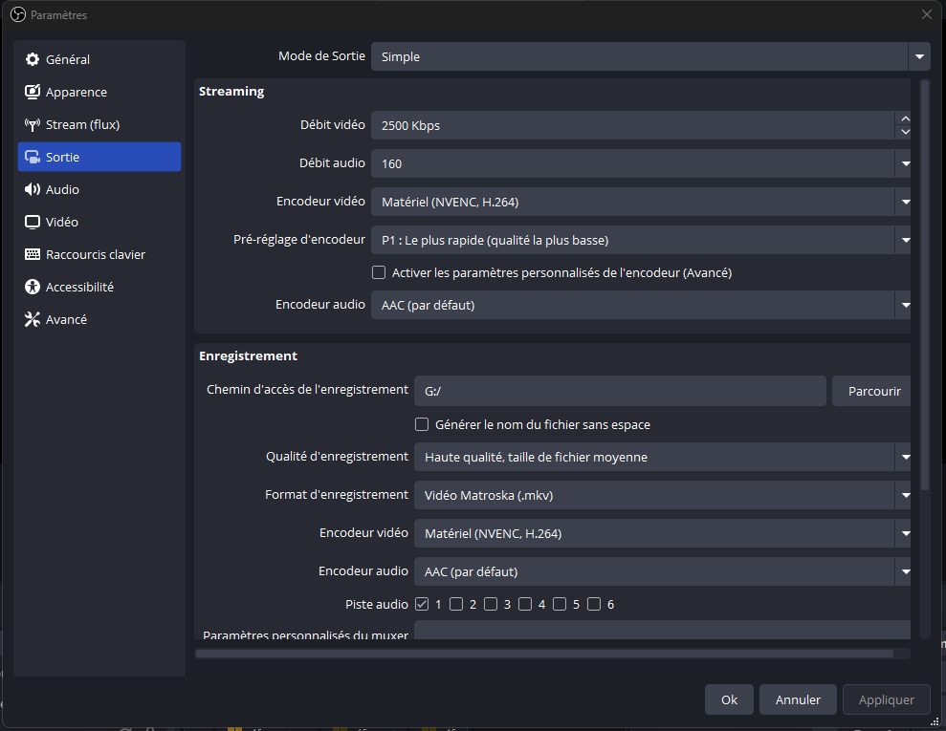Image resolution: width=946 pixels, height=731 pixels.
Task: Click the keyboard icon for Raccourcis clavier
Action: (32, 254)
